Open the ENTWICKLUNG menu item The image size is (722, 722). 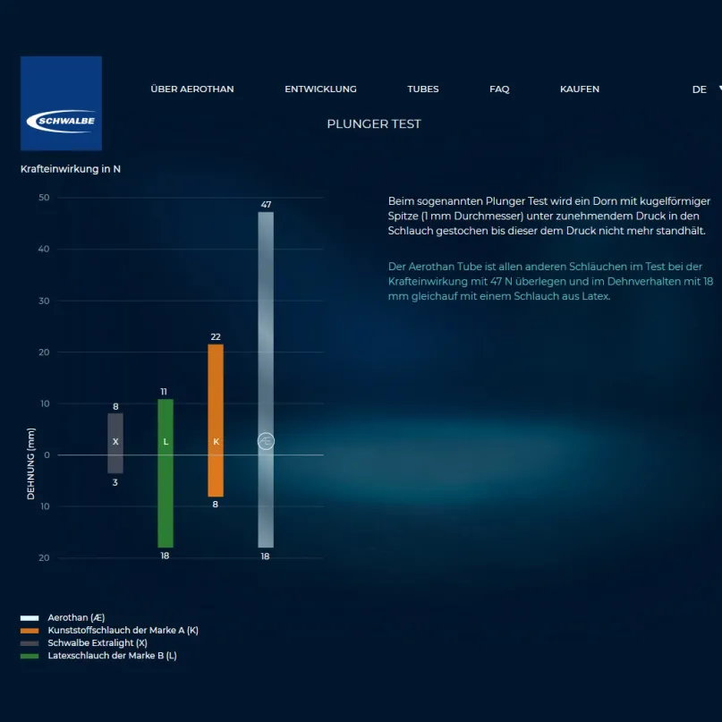coord(320,89)
